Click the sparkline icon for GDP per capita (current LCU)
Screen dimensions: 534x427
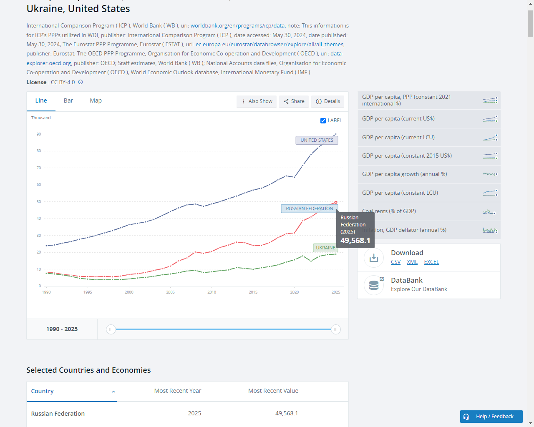[490, 138]
